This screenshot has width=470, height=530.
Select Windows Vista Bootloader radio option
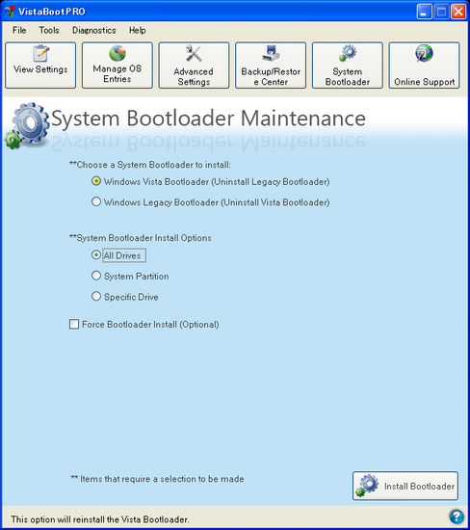click(96, 181)
